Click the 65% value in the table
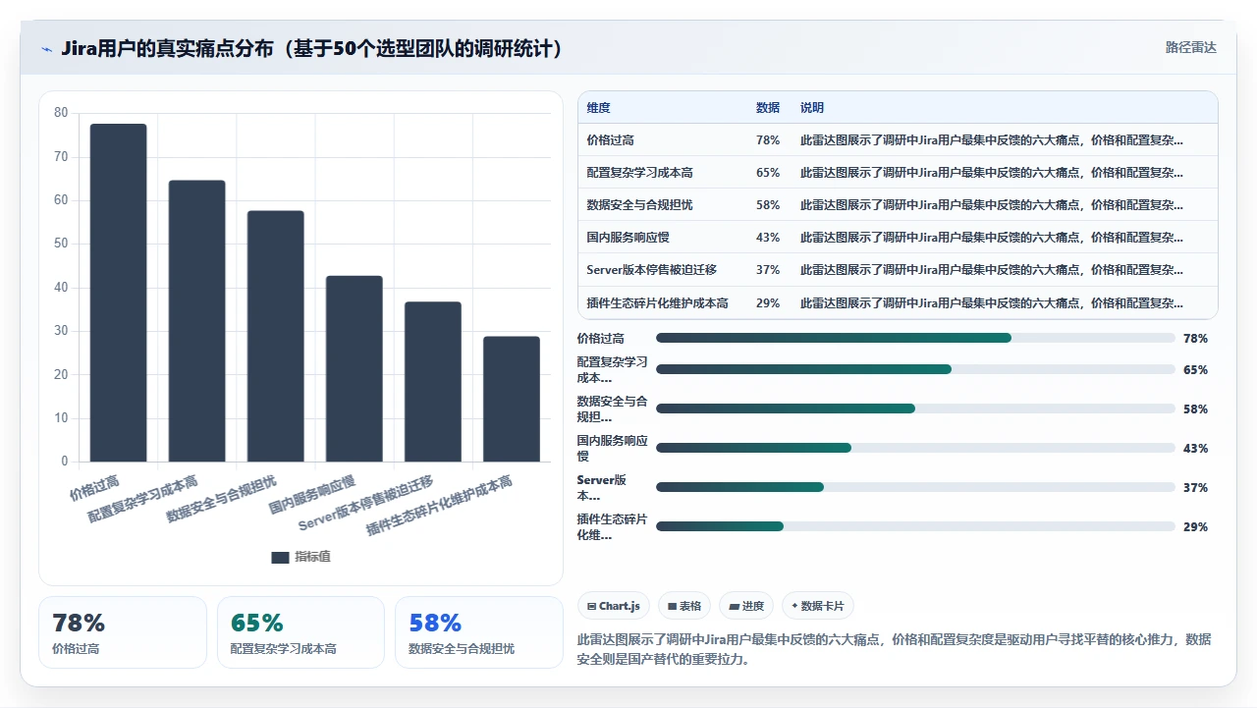 pyautogui.click(x=768, y=173)
